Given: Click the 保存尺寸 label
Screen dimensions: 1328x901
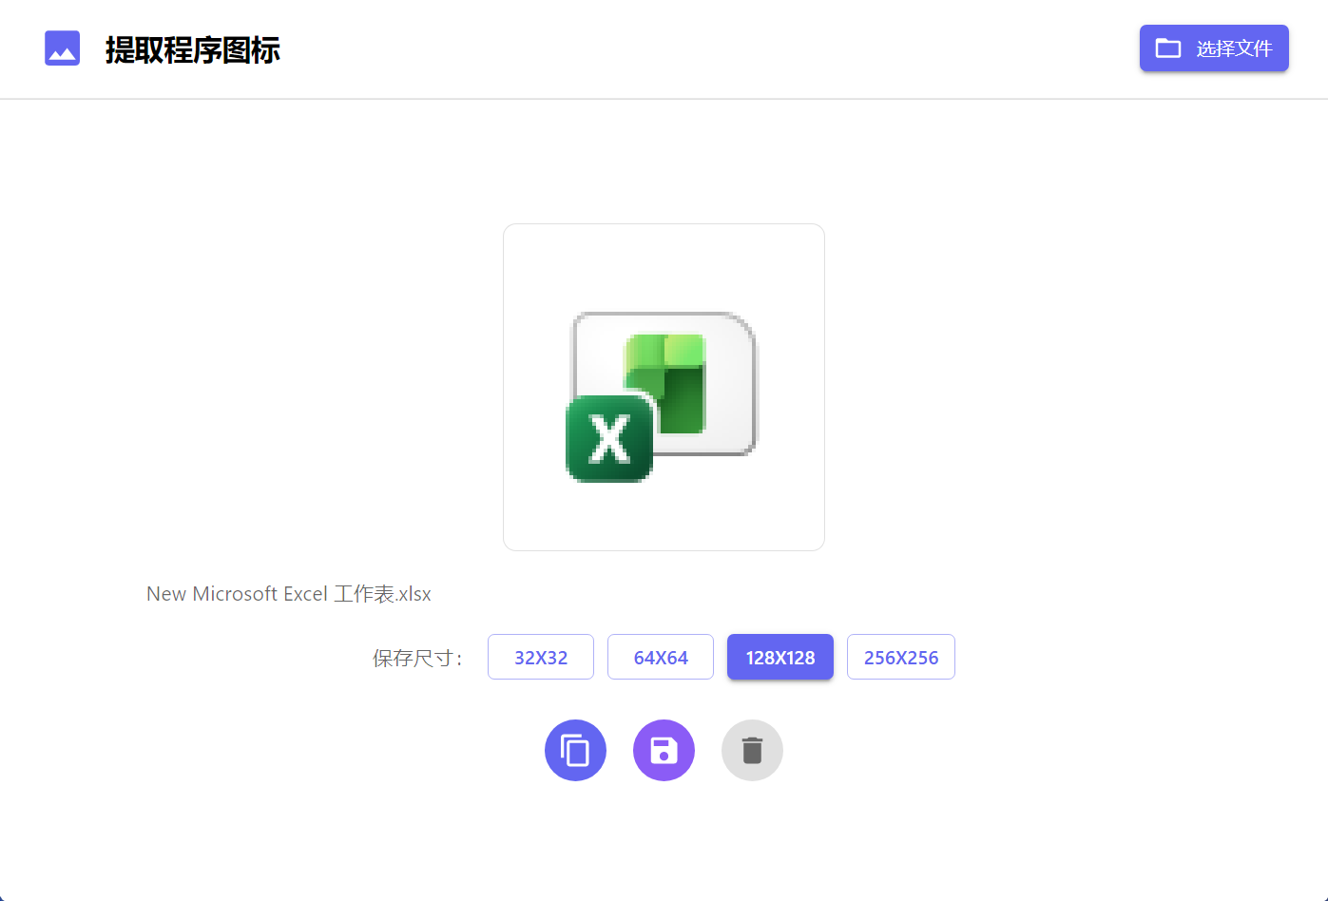Looking at the screenshot, I should (416, 658).
